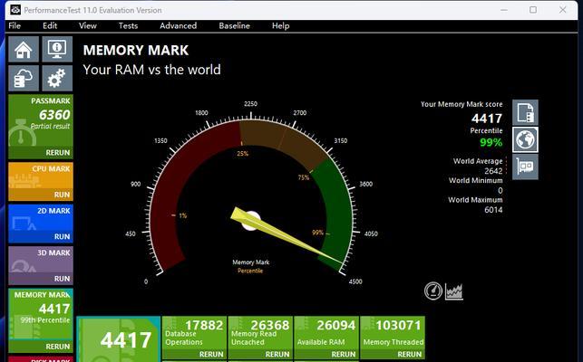The width and height of the screenshot is (583, 362).
Task: Open the Tests menu
Action: [x=128, y=25]
